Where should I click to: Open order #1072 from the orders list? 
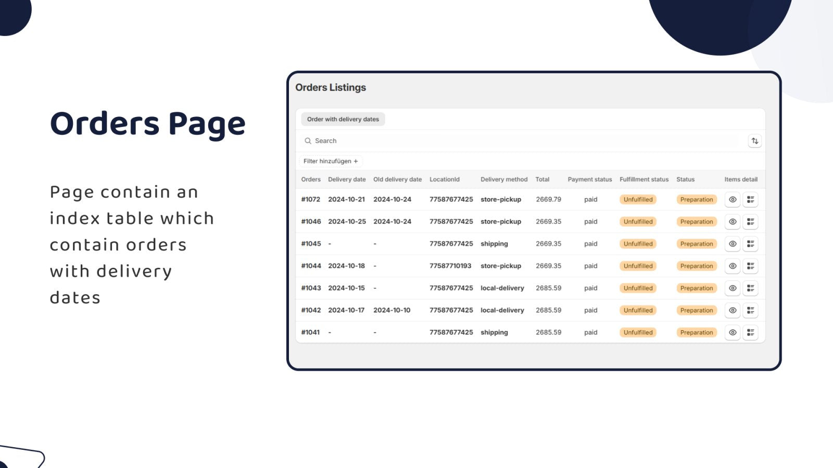pyautogui.click(x=310, y=199)
